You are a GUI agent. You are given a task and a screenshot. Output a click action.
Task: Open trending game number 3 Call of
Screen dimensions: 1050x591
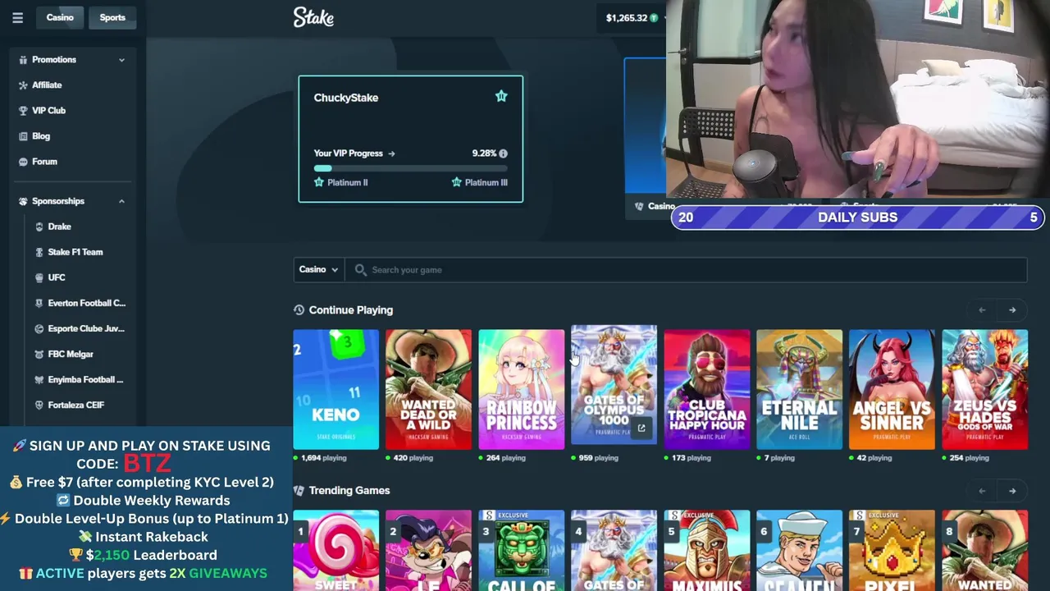tap(522, 550)
